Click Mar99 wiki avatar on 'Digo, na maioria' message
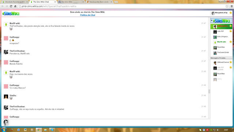Image resolution: width=234 pixels, height=132 pixels. tap(6, 73)
